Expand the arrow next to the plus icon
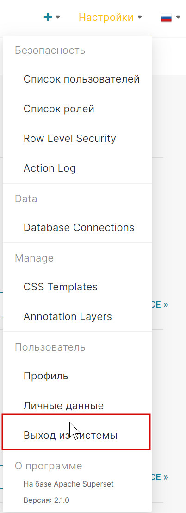Screen dimensions: 186x513 coord(58,17)
